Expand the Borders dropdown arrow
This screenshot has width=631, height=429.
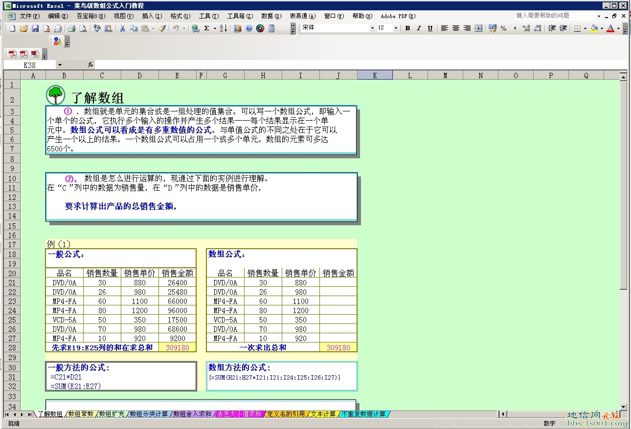click(585, 28)
